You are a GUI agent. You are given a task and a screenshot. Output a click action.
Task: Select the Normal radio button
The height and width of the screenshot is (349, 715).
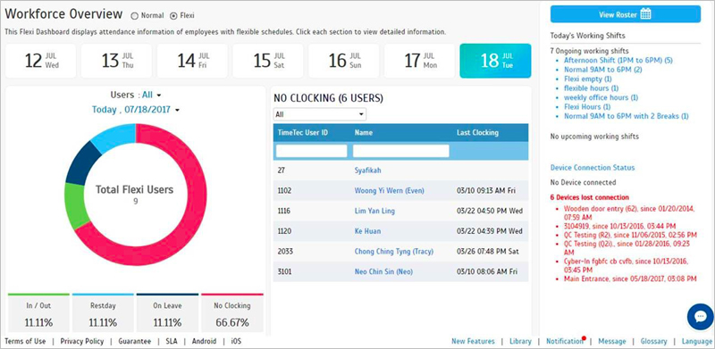coord(134,15)
